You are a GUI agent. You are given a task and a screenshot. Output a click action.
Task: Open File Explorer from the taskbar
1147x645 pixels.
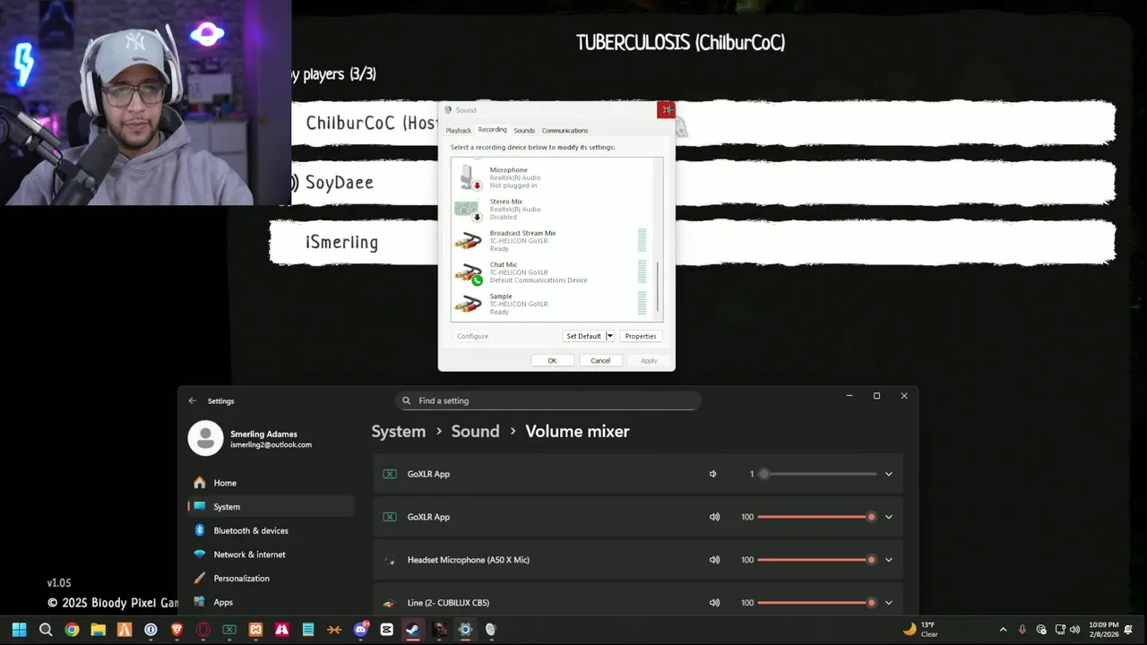tap(98, 630)
